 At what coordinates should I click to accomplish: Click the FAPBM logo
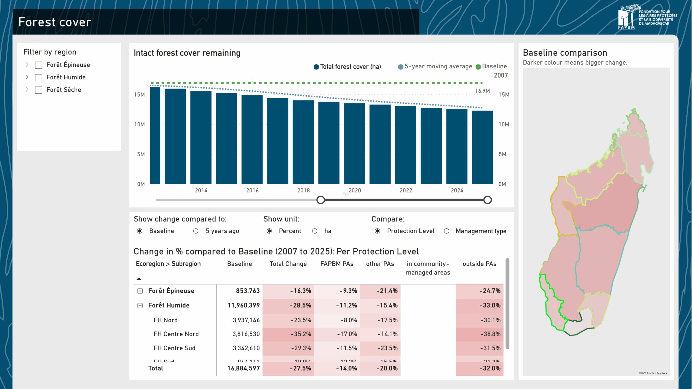click(647, 16)
